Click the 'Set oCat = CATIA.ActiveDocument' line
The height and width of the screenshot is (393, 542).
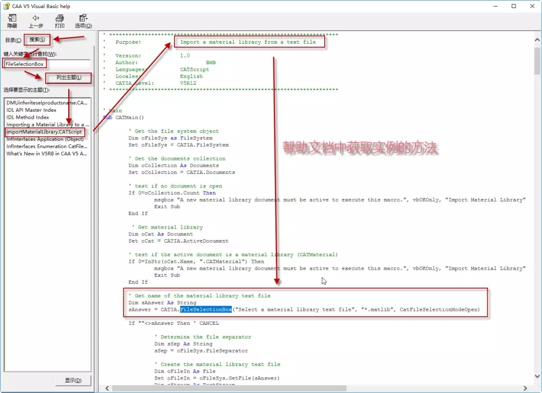[178, 241]
